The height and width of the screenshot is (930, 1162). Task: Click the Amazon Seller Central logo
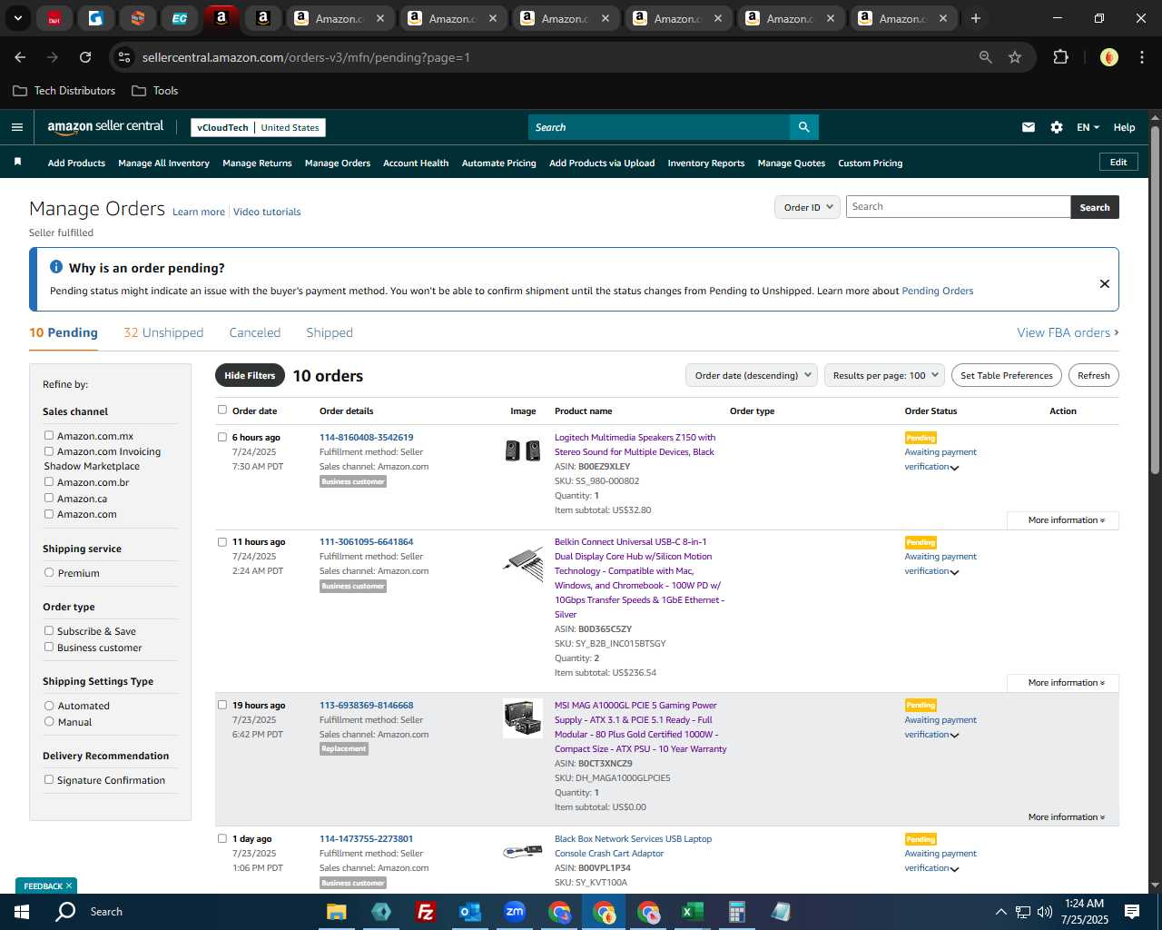tap(105, 127)
